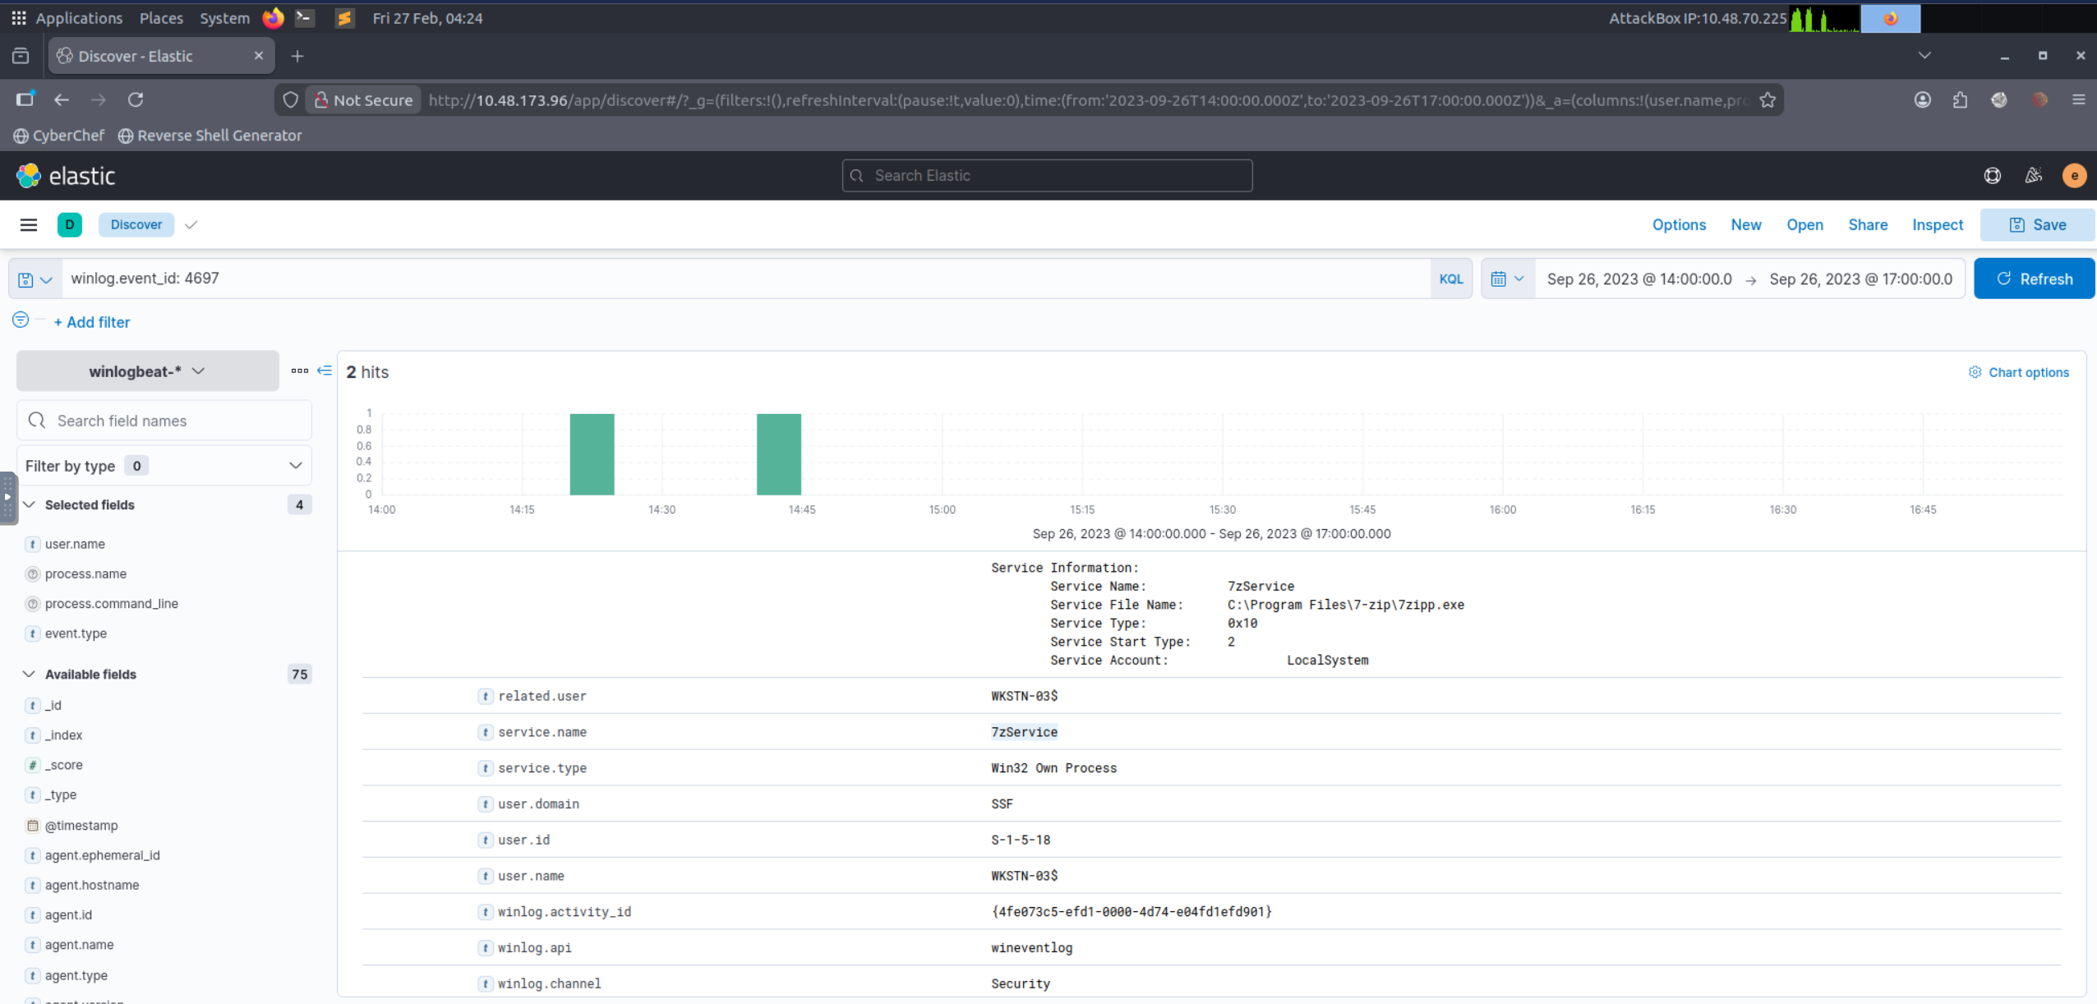Click the saved query disk icon
This screenshot has width=2097, height=1004.
tap(25, 279)
